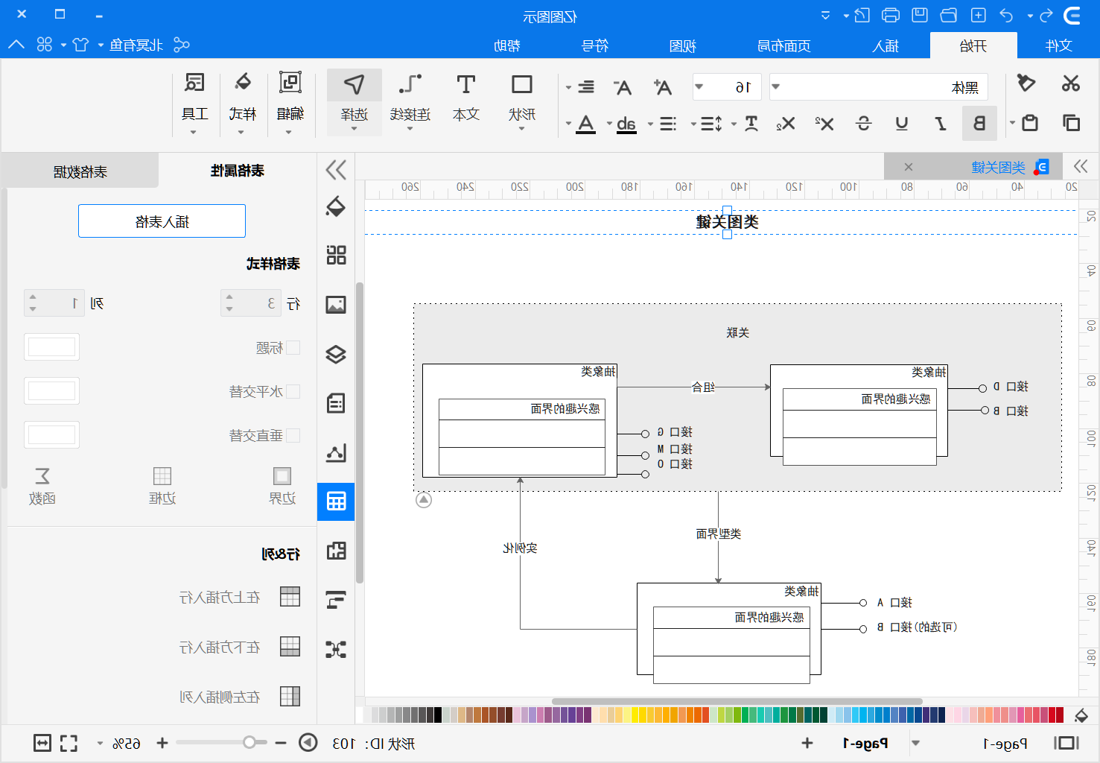Click the 边框 border grid icon
Screen dimensions: 1100x763
pyautogui.click(x=162, y=476)
